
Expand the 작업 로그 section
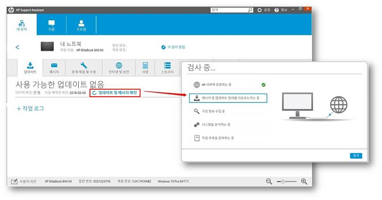pyautogui.click(x=30, y=108)
